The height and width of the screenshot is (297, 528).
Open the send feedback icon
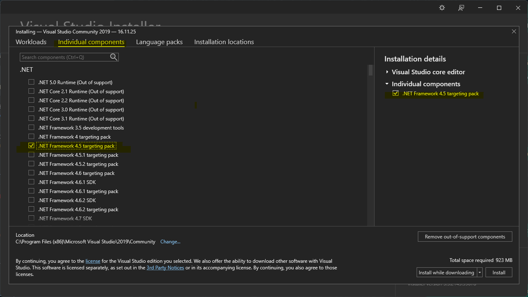[461, 8]
